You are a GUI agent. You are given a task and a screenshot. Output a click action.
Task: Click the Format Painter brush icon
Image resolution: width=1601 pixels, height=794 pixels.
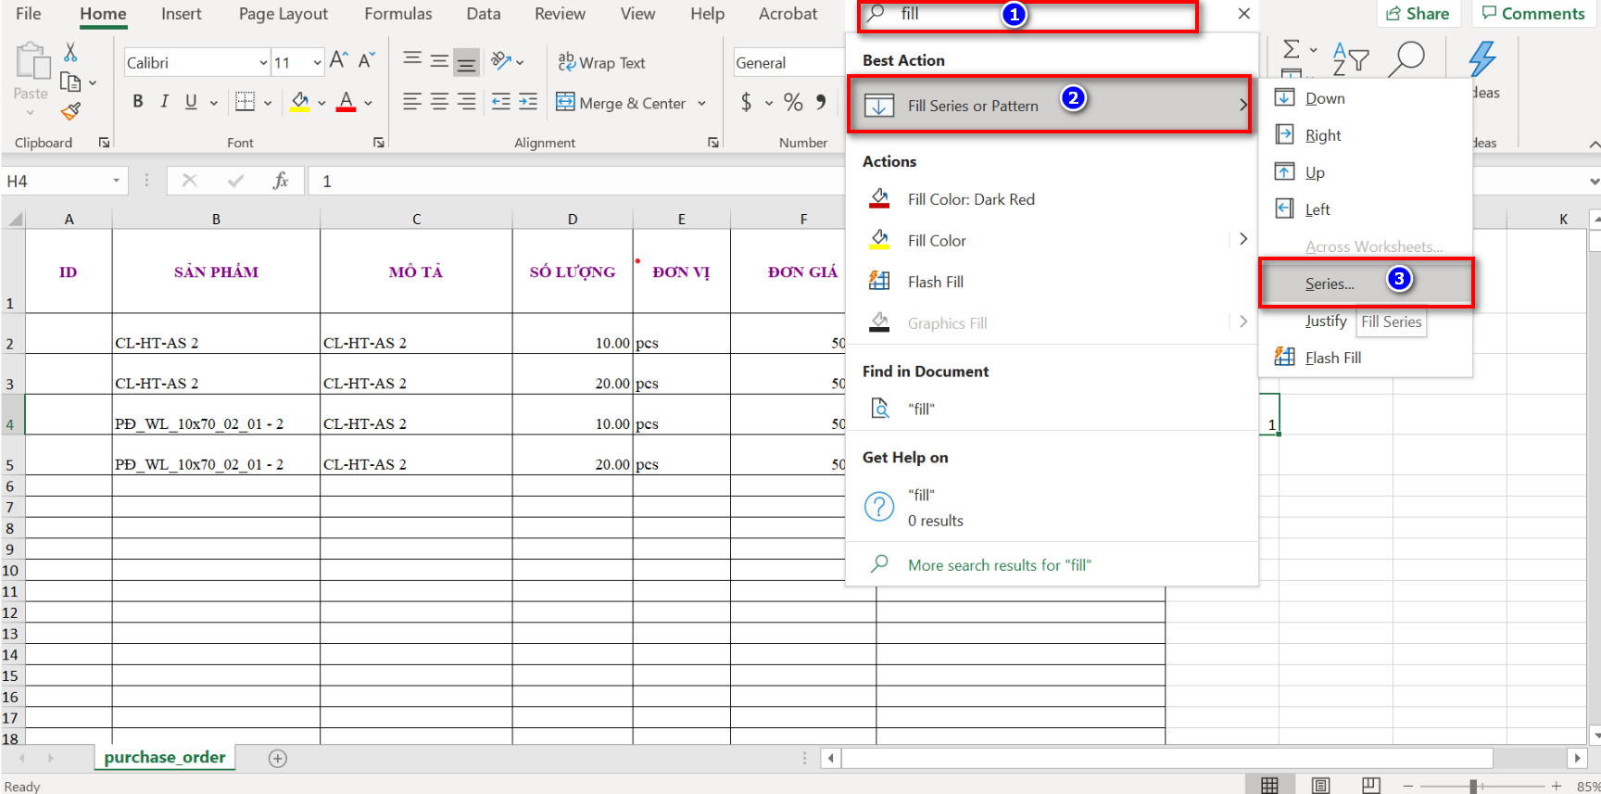pyautogui.click(x=70, y=112)
